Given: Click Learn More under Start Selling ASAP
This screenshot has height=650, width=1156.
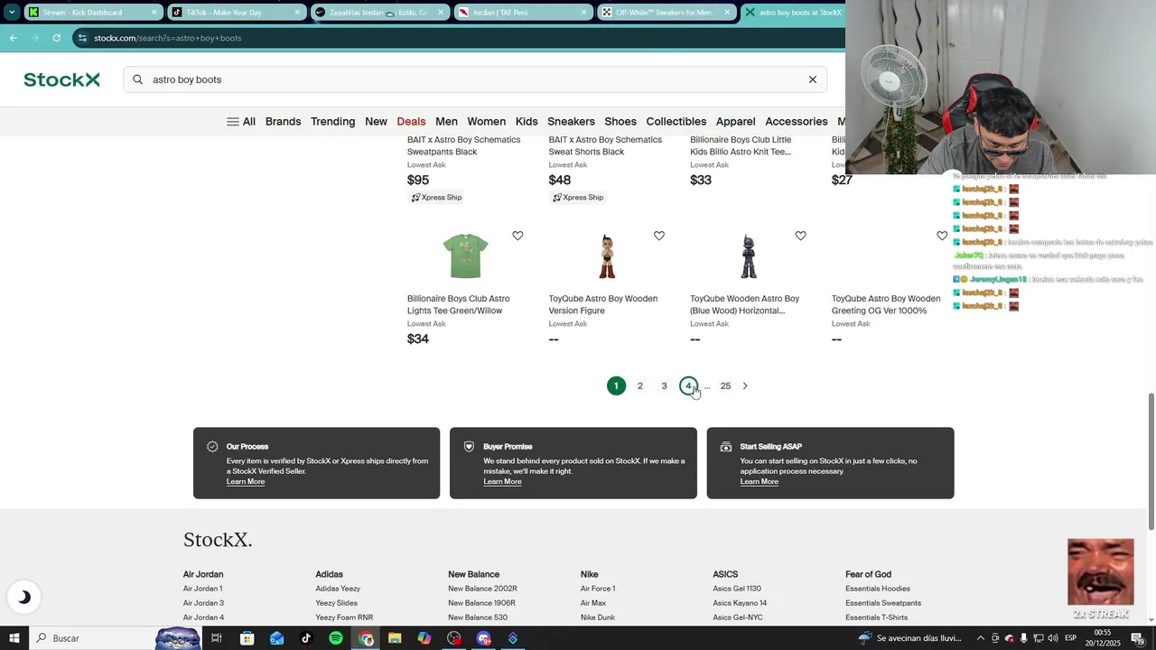Looking at the screenshot, I should click(x=760, y=481).
